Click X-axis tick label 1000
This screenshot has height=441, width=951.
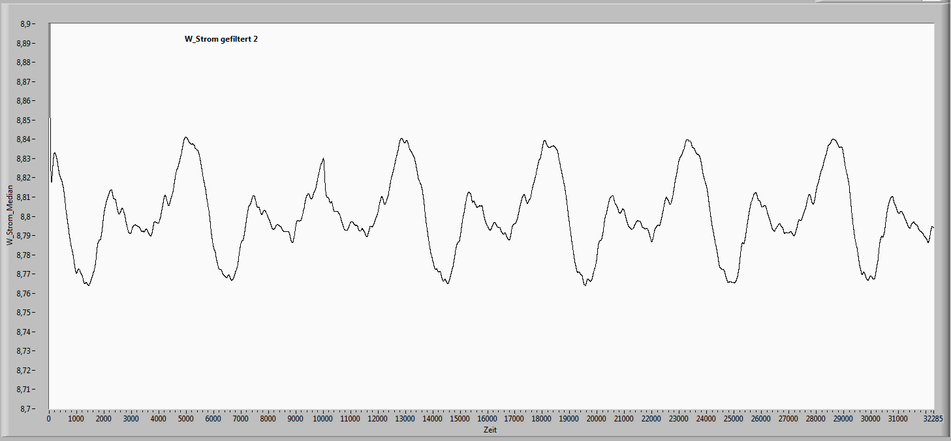click(76, 419)
